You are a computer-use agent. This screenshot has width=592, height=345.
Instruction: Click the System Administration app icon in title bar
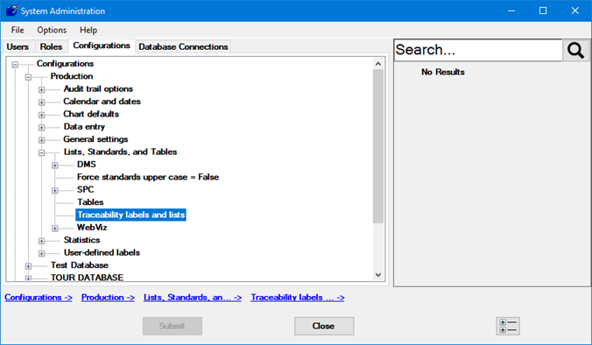[11, 11]
